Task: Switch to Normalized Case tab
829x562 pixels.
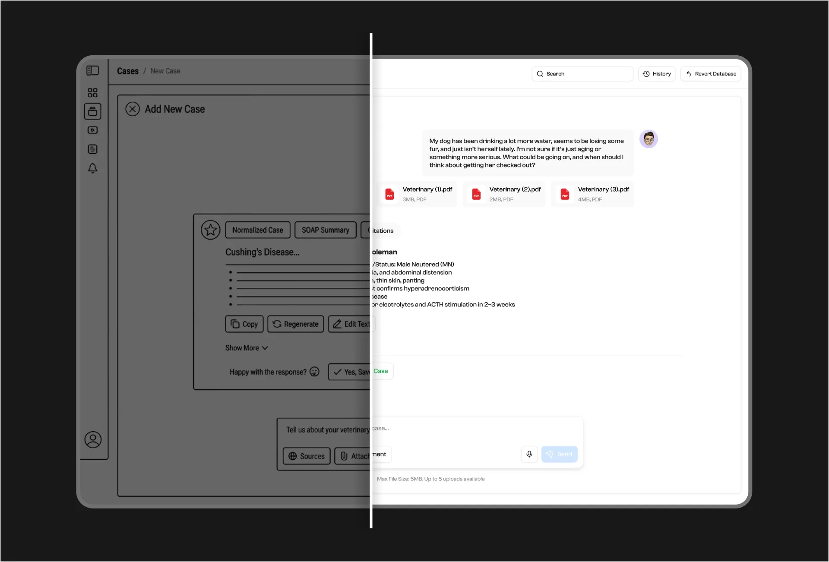Action: click(x=258, y=230)
